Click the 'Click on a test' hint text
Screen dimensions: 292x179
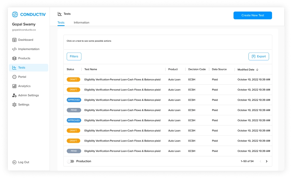pyautogui.click(x=89, y=41)
